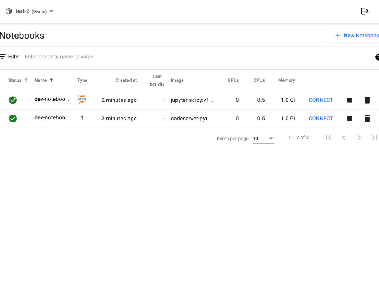
Task: Click the Jupyter icon in the Type column
Action: coord(81,100)
